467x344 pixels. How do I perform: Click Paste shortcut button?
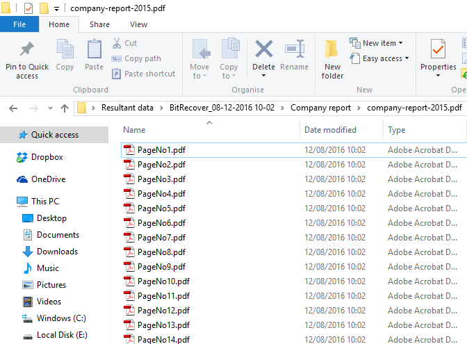[149, 74]
